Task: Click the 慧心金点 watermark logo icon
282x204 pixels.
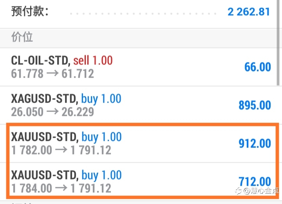Action: pyautogui.click(x=239, y=191)
